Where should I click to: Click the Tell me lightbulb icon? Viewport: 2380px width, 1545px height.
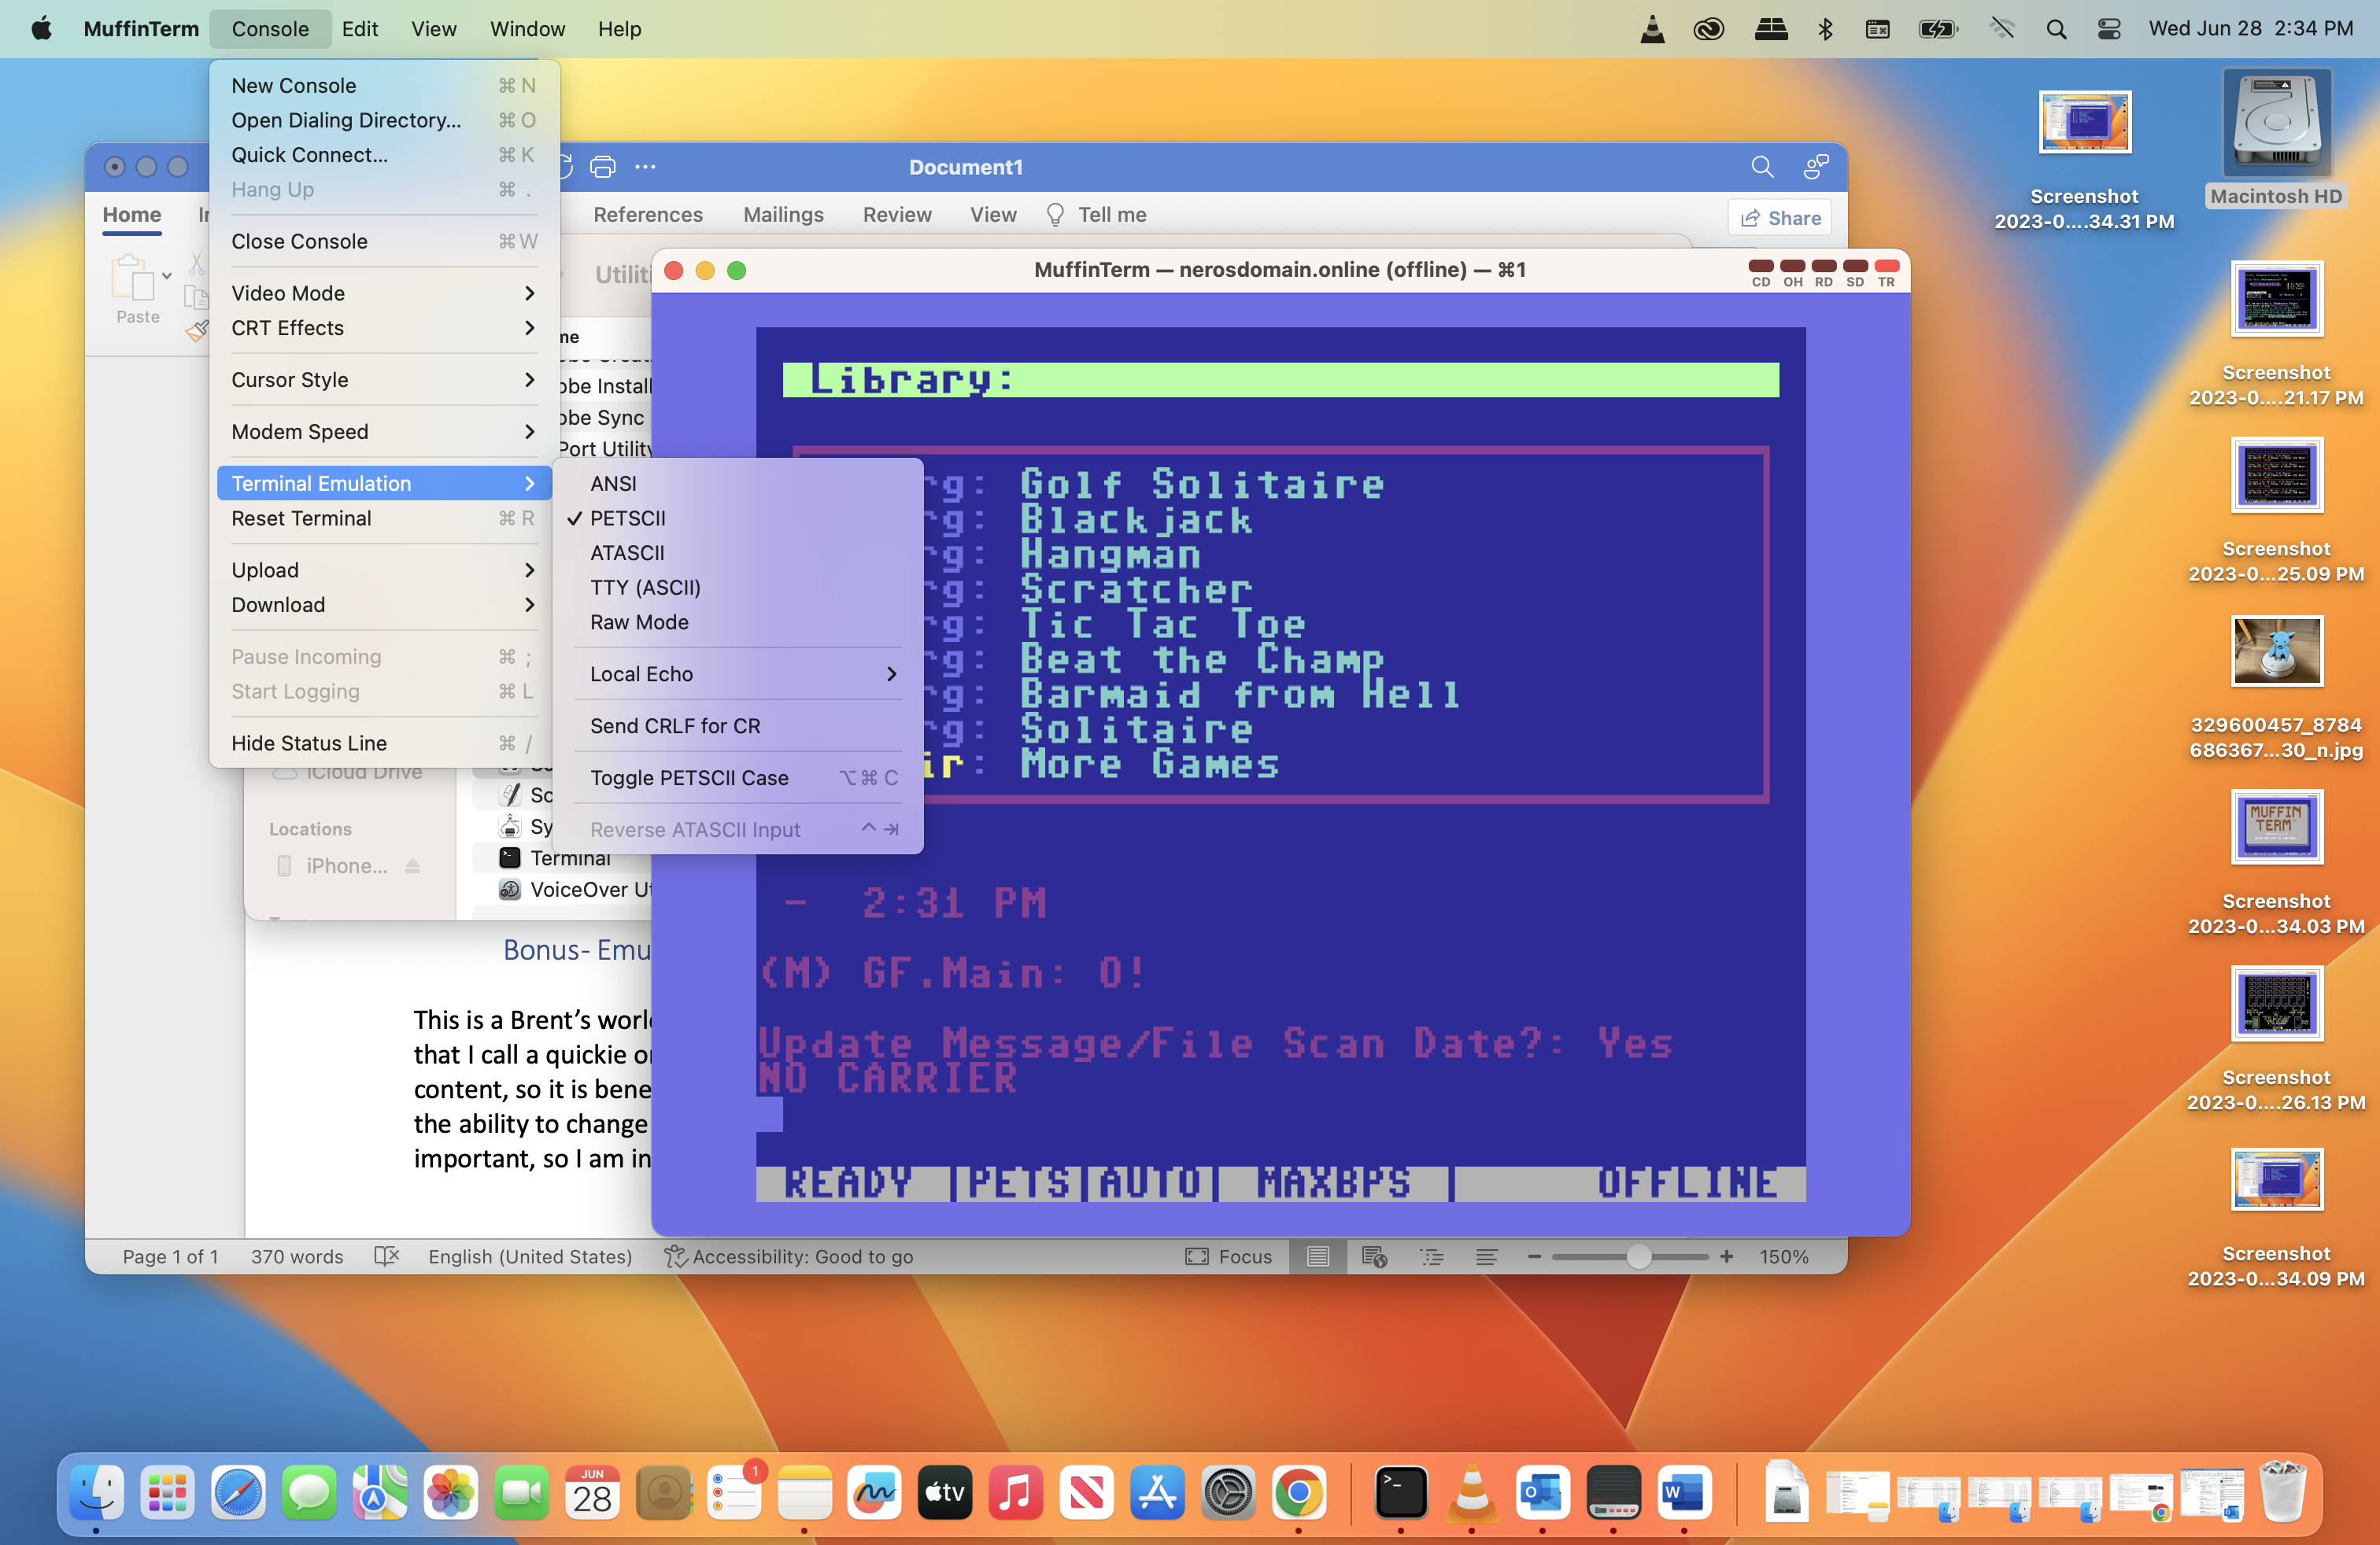coord(1054,215)
